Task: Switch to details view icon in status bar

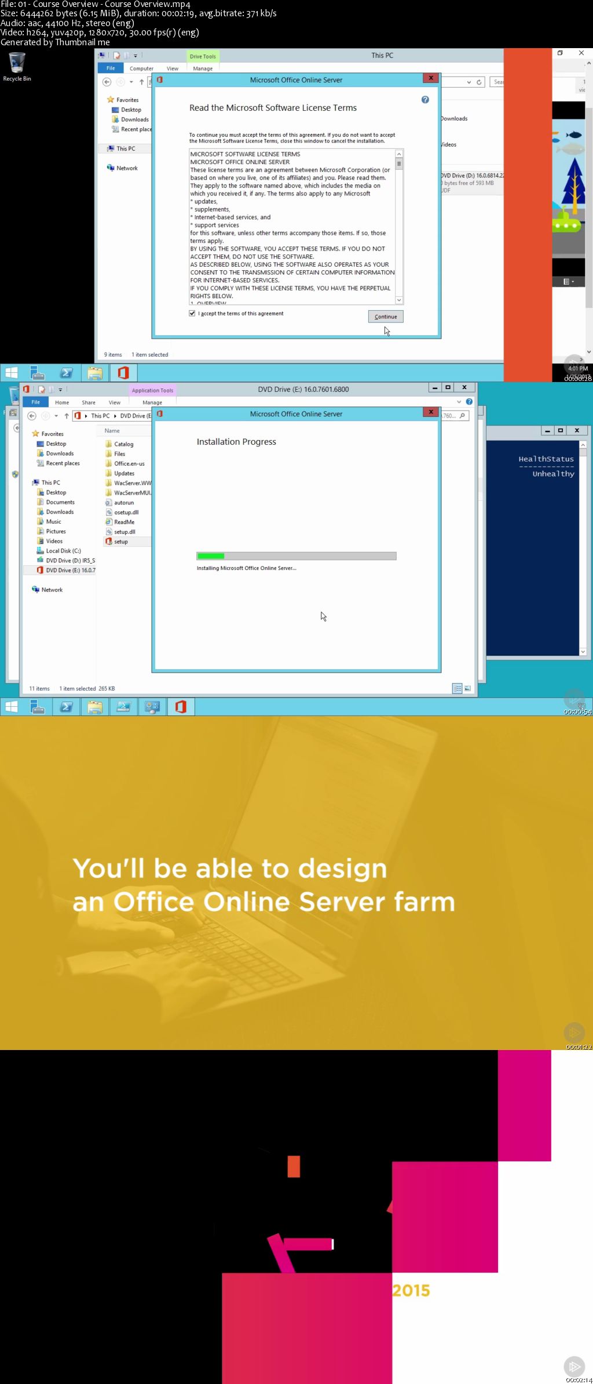Action: [457, 688]
